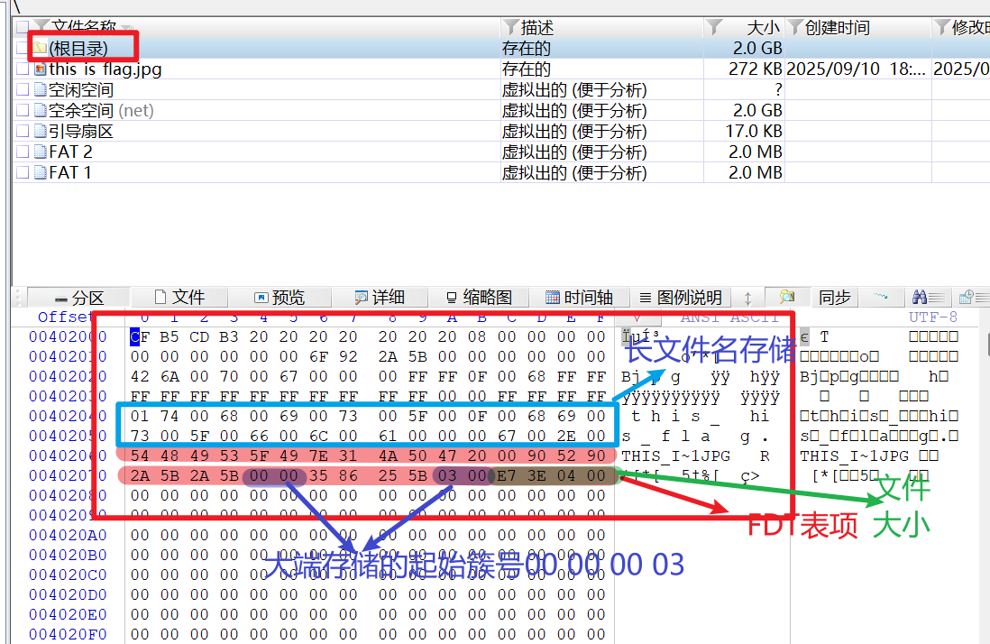990x644 pixels.
Task: Click the up-down arrow icon after 图例说明
Action: [747, 298]
